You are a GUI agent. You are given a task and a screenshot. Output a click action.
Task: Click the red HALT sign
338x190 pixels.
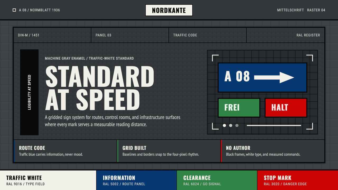pos(286,108)
